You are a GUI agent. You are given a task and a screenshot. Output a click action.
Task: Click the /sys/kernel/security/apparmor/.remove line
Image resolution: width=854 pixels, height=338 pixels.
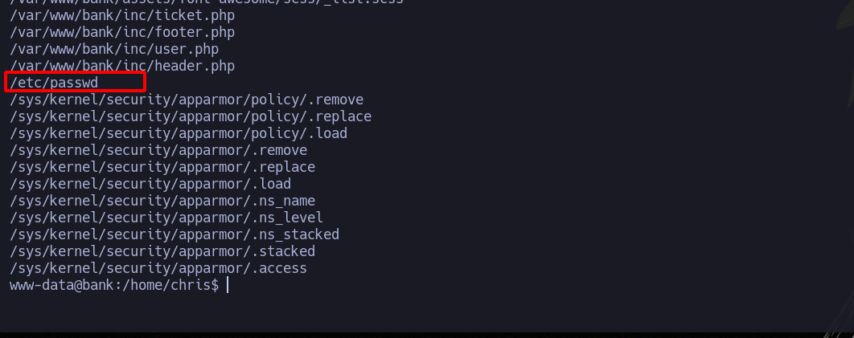tap(158, 150)
